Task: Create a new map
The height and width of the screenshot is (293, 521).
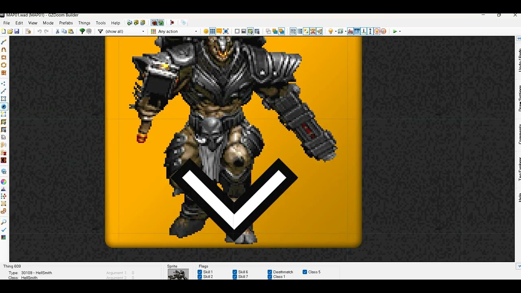Action: [x=4, y=31]
